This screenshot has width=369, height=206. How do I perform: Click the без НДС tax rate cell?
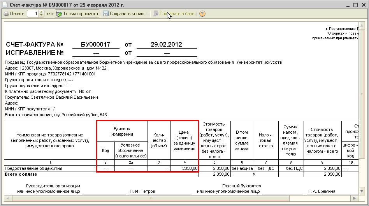click(x=266, y=168)
